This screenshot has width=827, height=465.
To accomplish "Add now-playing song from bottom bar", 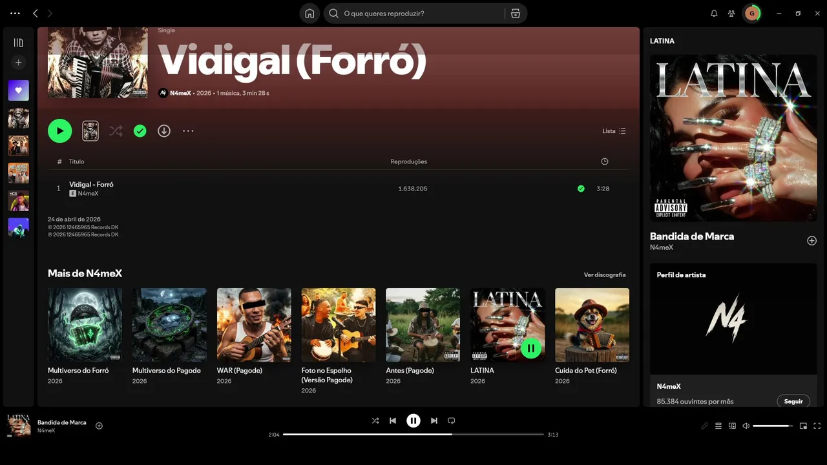I will [99, 426].
